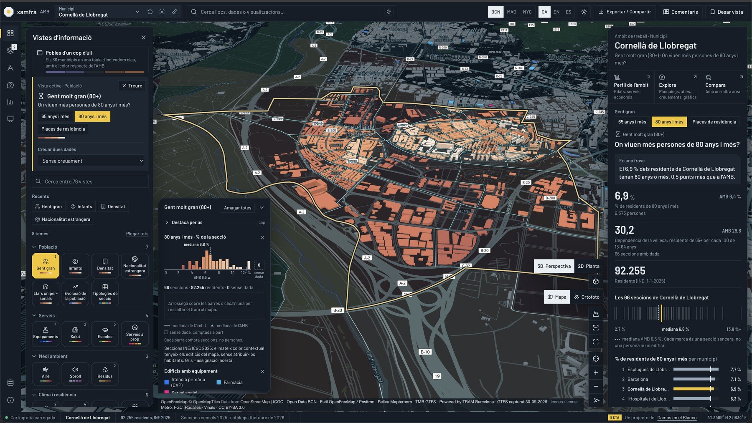Click the reset undo icon in top bar
This screenshot has width=752, height=423.
click(x=150, y=12)
